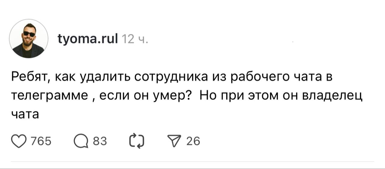
Task: Click the 26 shares count
Action: point(193,141)
